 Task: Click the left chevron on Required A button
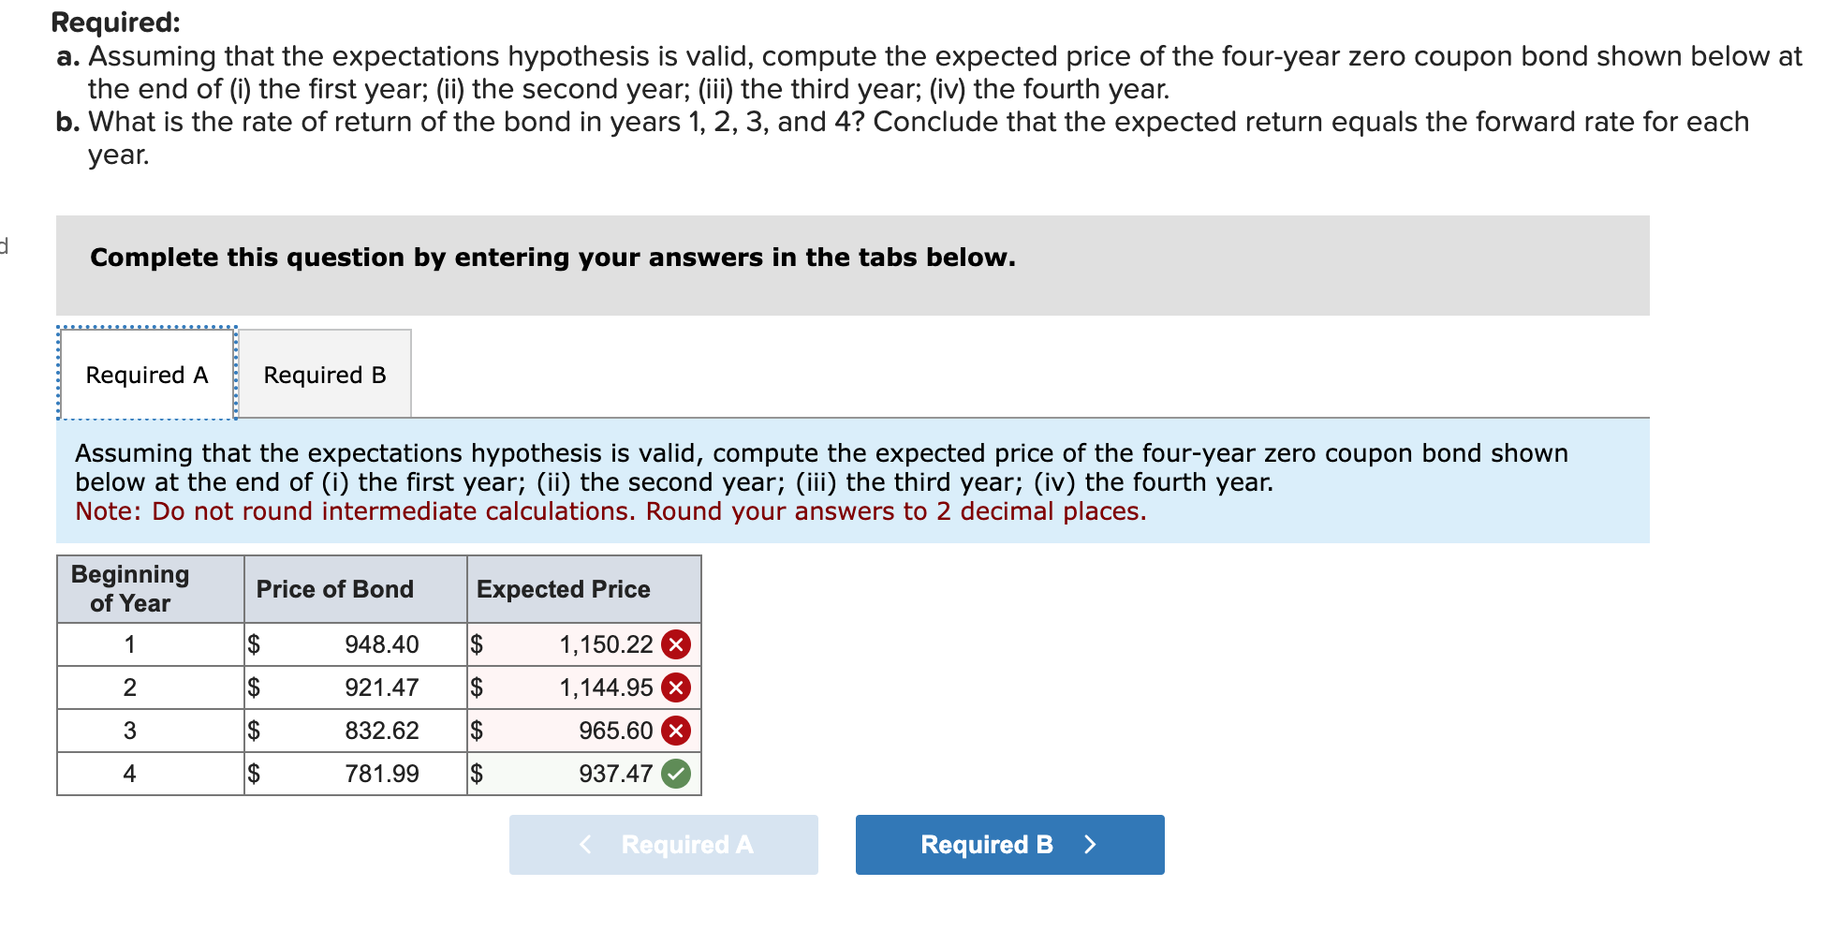(x=585, y=844)
